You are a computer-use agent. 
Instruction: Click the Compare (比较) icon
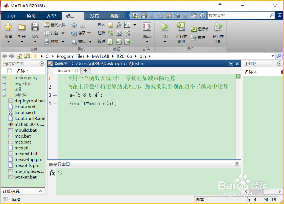(47, 33)
